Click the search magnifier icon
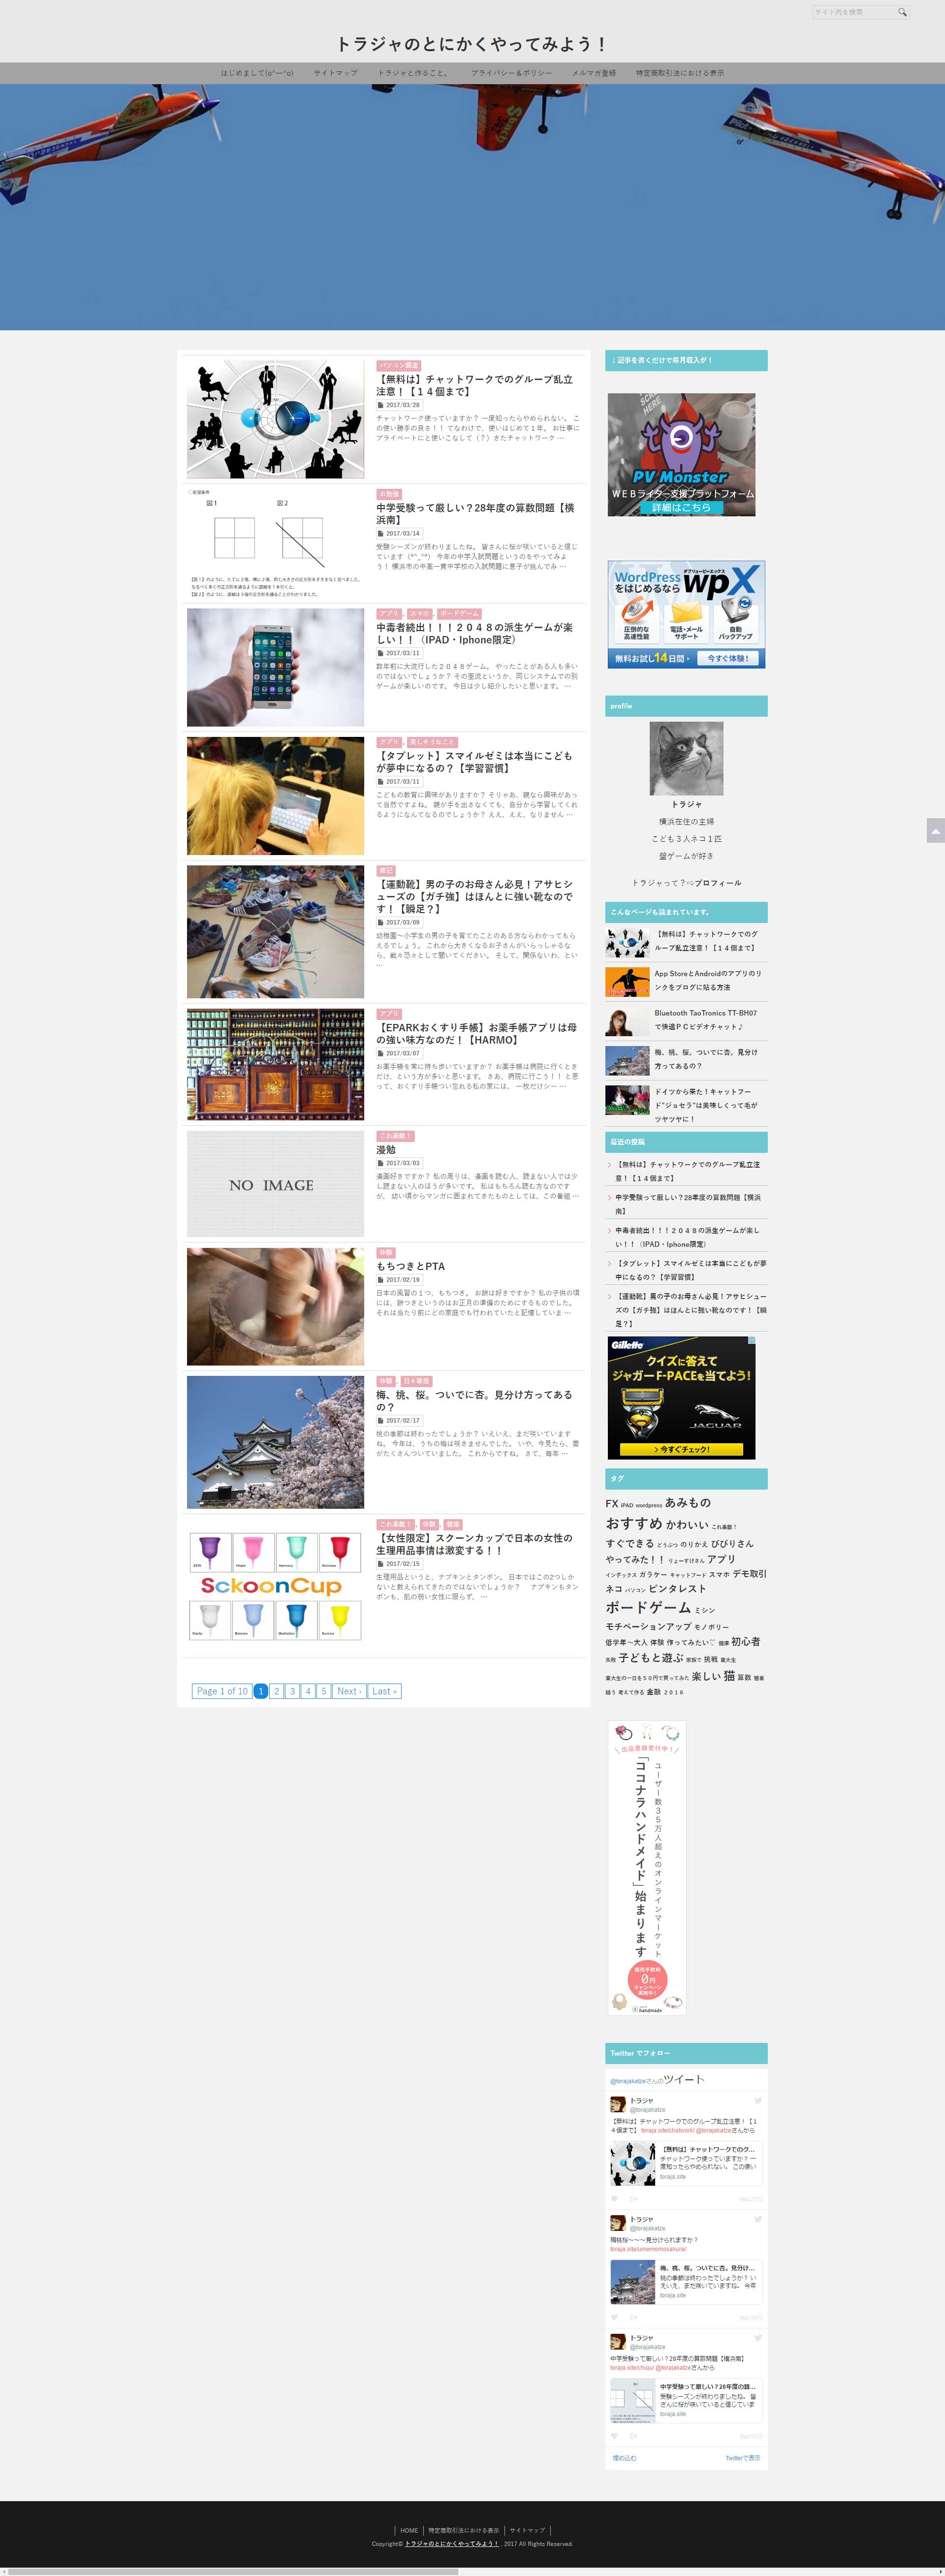This screenshot has height=2576, width=945. tap(902, 12)
